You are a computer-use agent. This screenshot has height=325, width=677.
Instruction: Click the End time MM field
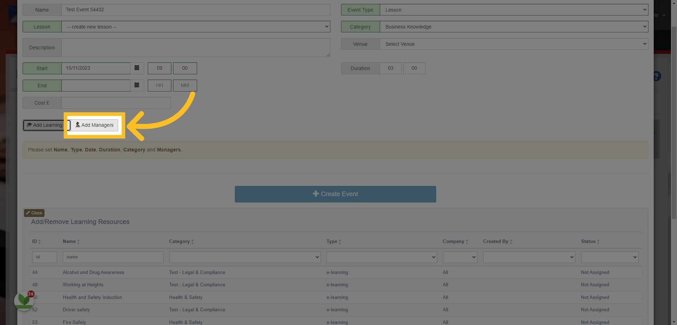pos(185,85)
